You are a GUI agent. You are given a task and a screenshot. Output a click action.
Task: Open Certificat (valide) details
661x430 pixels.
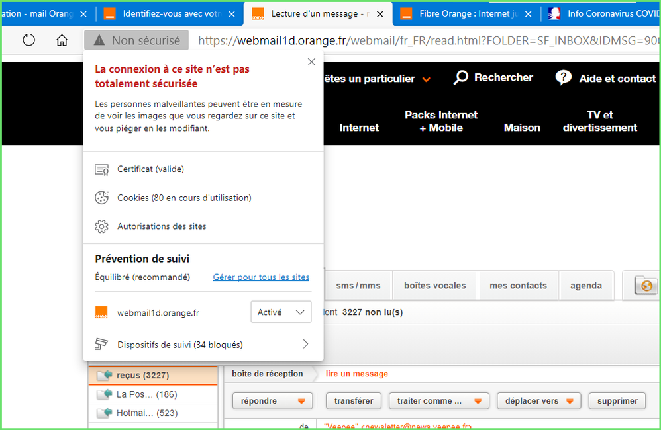tap(150, 169)
